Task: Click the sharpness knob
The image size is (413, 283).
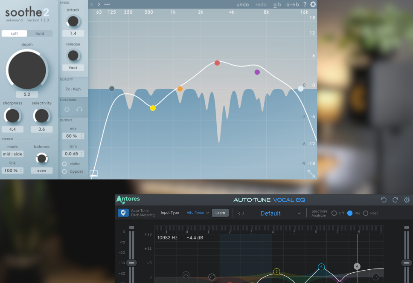Action: [x=12, y=116]
